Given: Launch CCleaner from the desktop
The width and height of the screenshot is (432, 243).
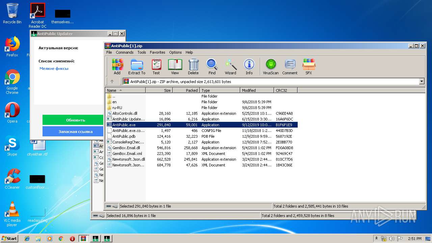Looking at the screenshot, I should (12, 179).
